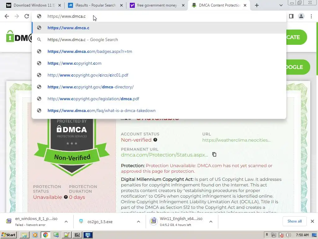
Task: Open the 7-Zip taskbar icon
Action: click(x=77, y=235)
